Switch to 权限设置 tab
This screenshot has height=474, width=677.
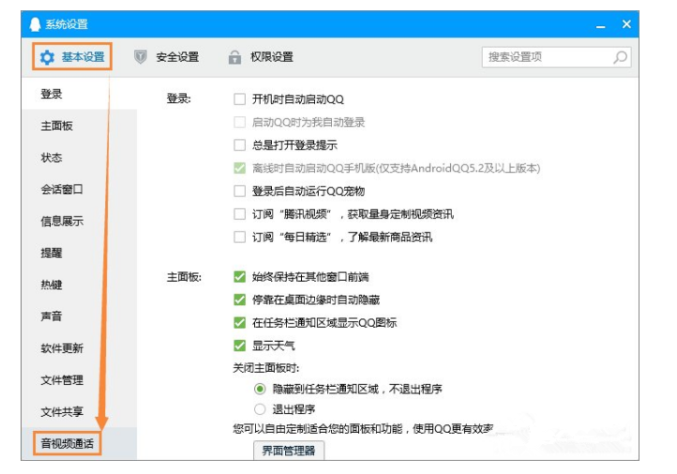click(271, 57)
